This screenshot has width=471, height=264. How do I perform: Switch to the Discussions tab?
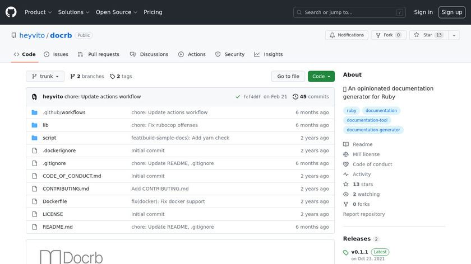click(x=149, y=54)
